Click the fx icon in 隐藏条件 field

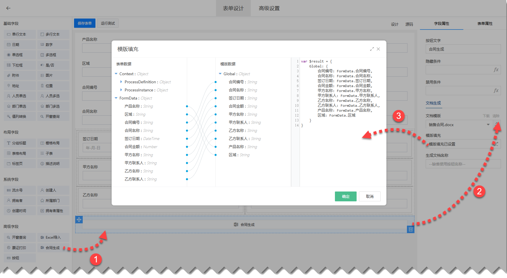(496, 70)
